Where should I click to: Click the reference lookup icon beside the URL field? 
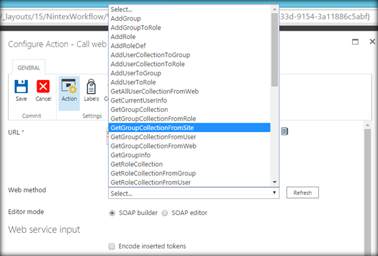point(284,131)
